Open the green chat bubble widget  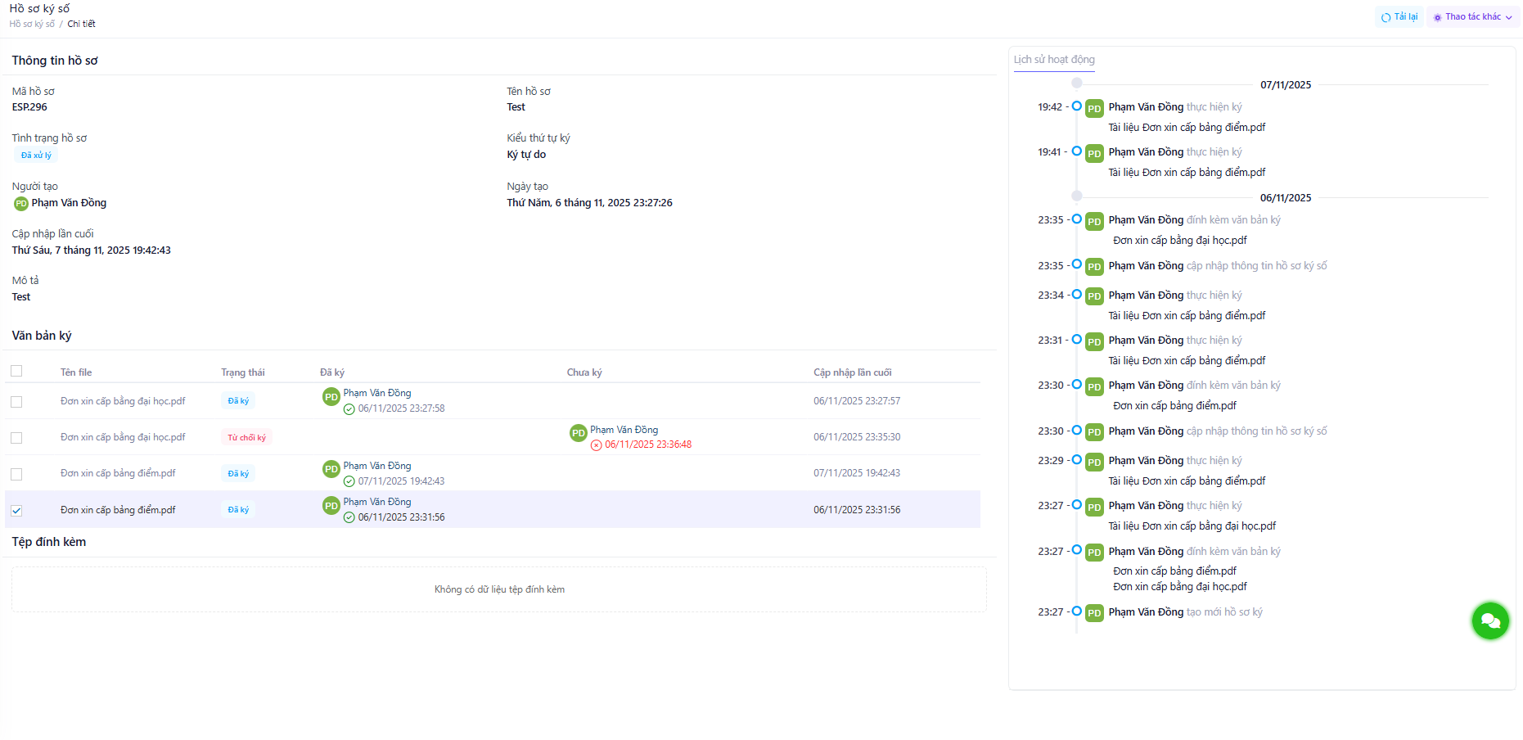click(1489, 620)
